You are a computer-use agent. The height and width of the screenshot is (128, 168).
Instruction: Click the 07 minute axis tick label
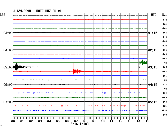76,121
